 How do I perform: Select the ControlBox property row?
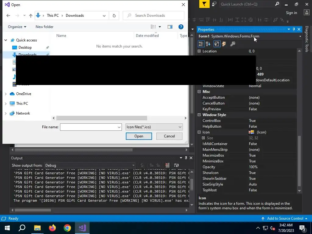(x=247, y=121)
